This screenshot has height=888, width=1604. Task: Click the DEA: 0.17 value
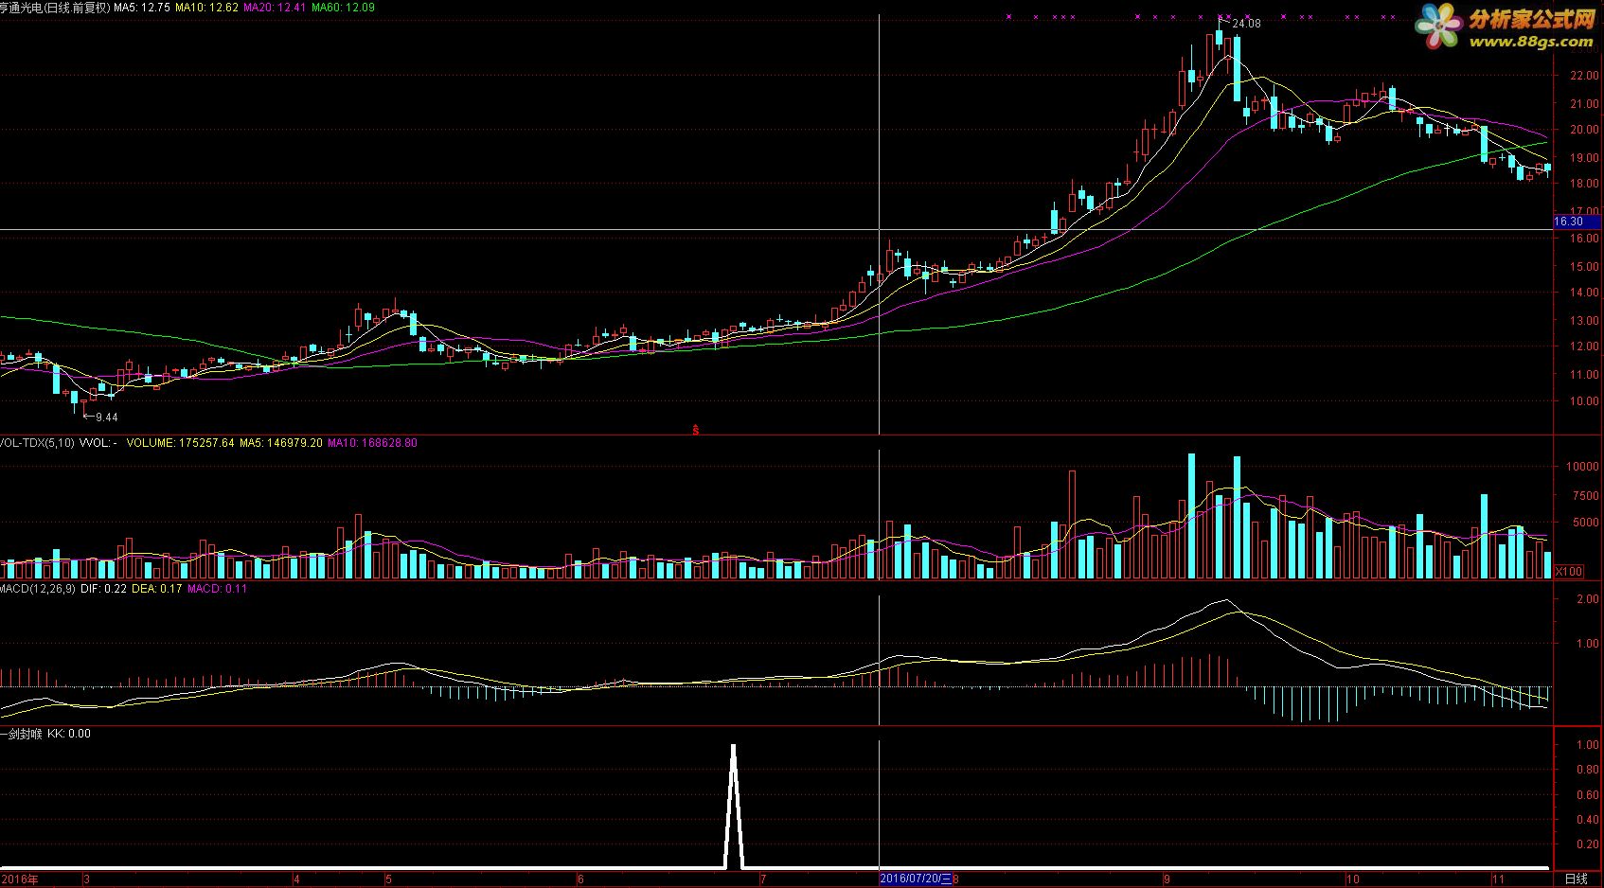click(156, 588)
